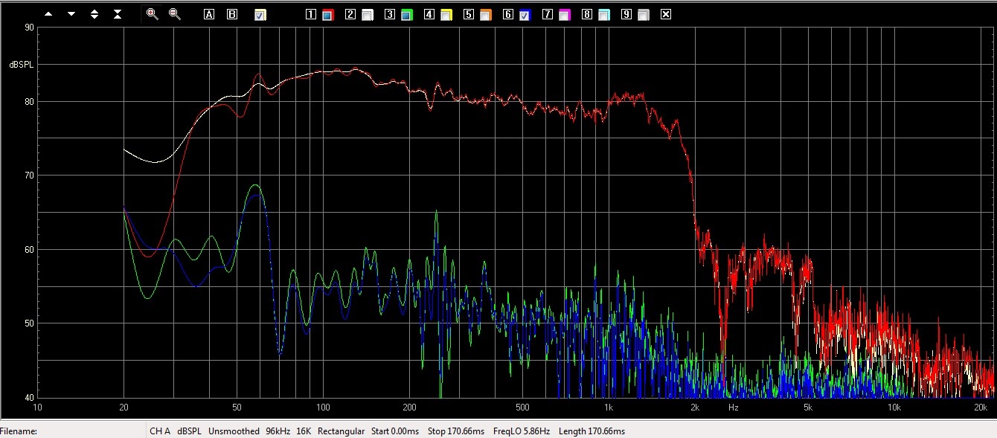Click the Start 0.00ms entry
The width and height of the screenshot is (997, 438).
[394, 431]
